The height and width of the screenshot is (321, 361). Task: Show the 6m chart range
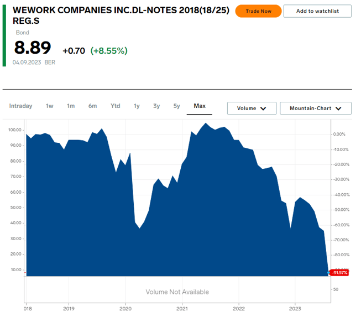[92, 106]
